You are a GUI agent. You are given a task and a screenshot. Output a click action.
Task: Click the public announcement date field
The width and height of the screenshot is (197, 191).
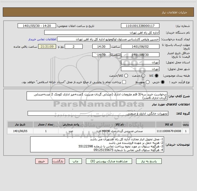tap(37, 26)
